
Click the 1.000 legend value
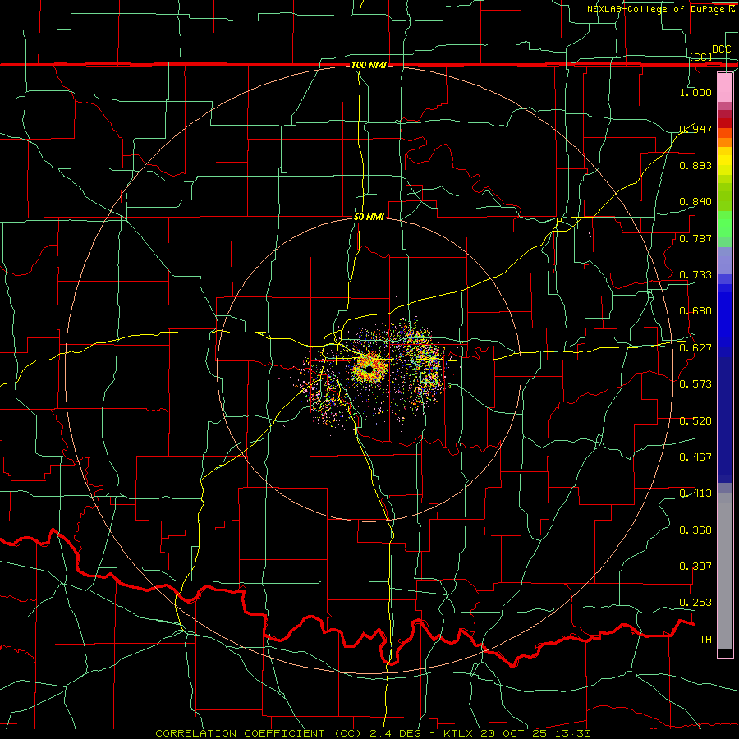coord(695,92)
